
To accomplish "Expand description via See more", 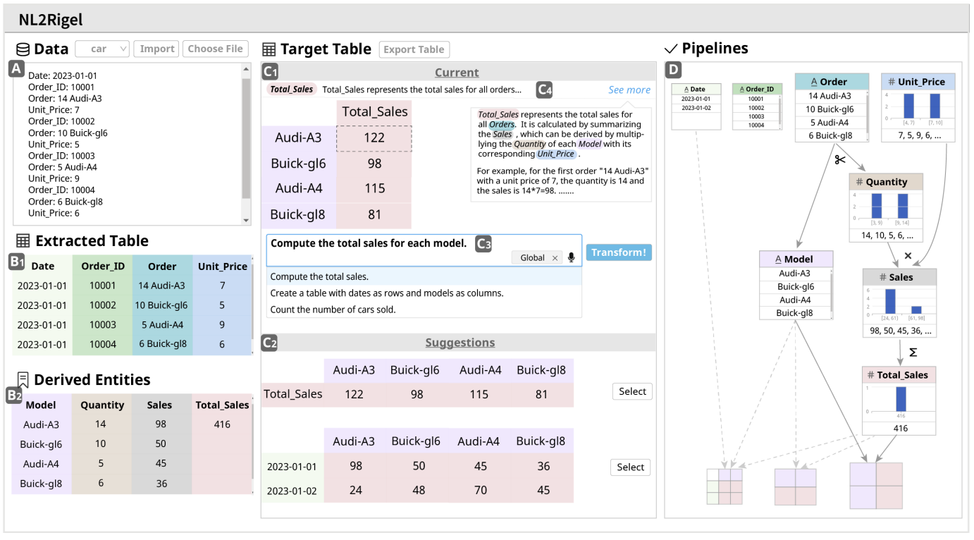I will 629,90.
